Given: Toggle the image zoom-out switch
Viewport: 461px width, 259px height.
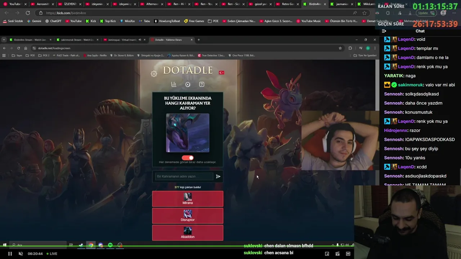Looking at the screenshot, I should pyautogui.click(x=188, y=158).
